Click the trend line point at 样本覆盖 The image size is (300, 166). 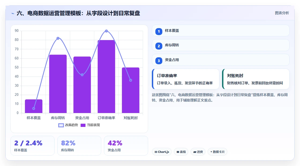[34, 108]
